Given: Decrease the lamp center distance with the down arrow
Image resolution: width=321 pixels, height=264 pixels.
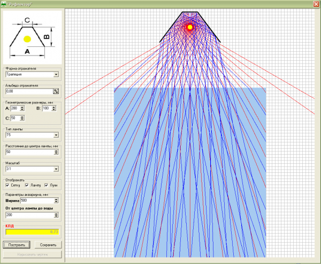Looking at the screenshot, I should [56, 153].
